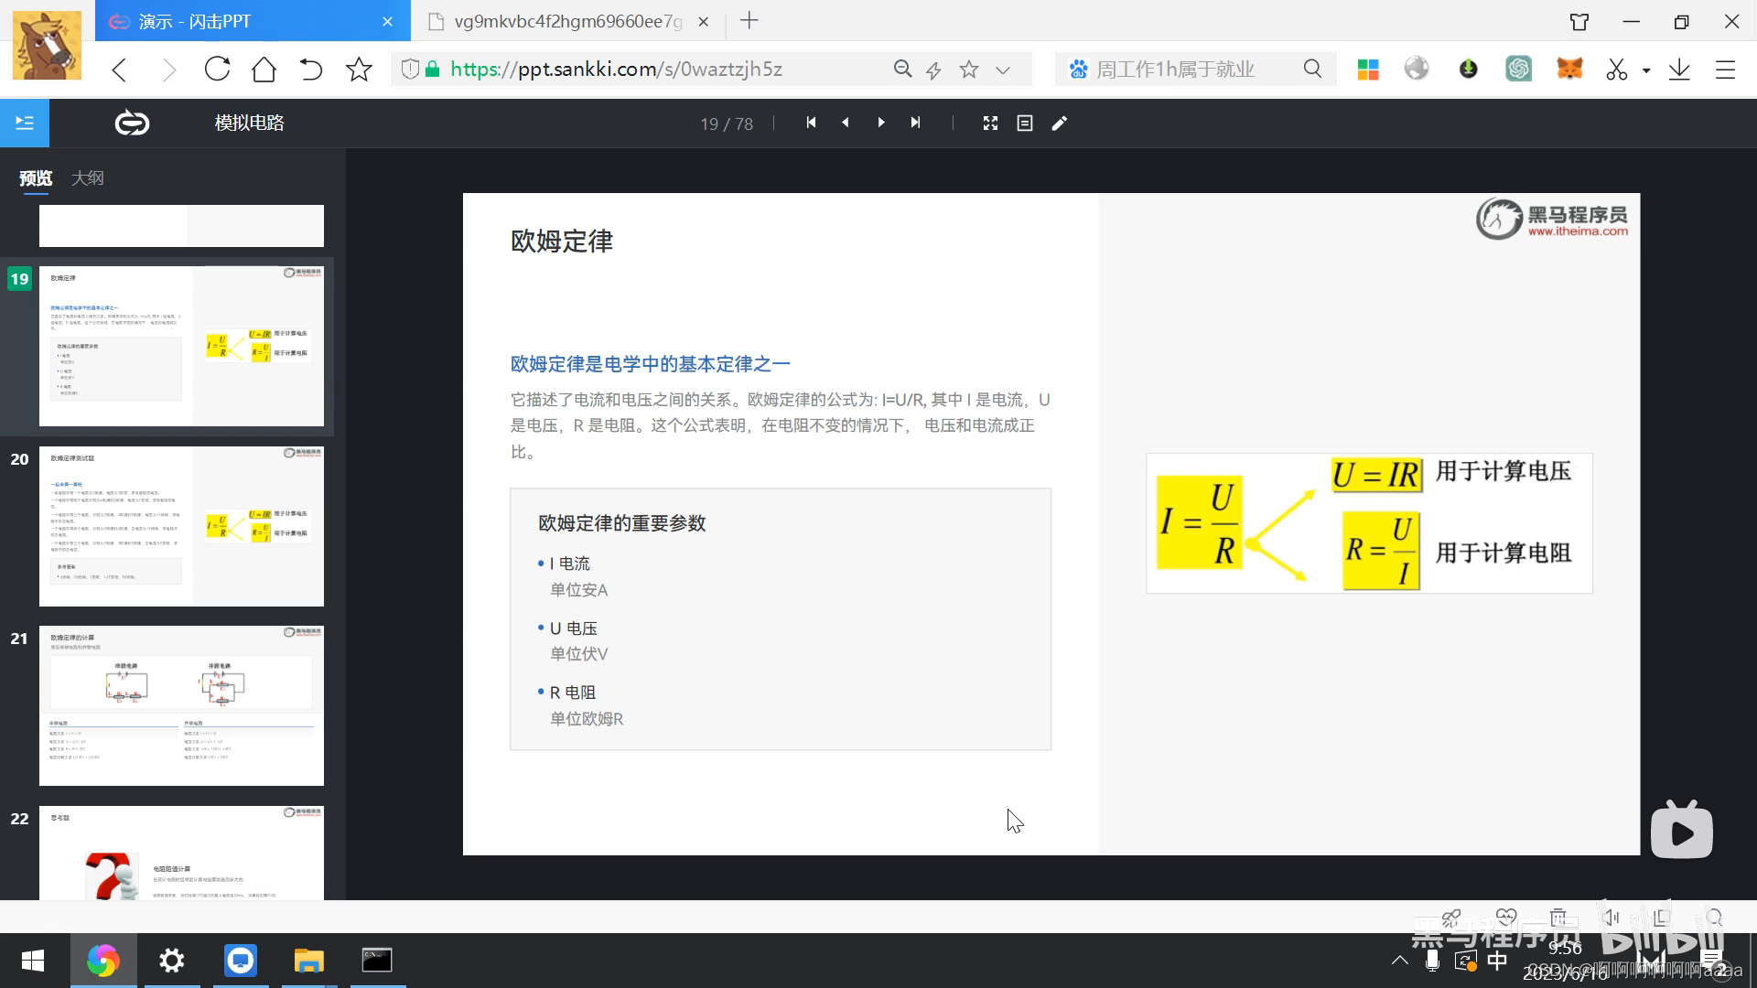
Task: Go to the first slide
Action: [811, 123]
